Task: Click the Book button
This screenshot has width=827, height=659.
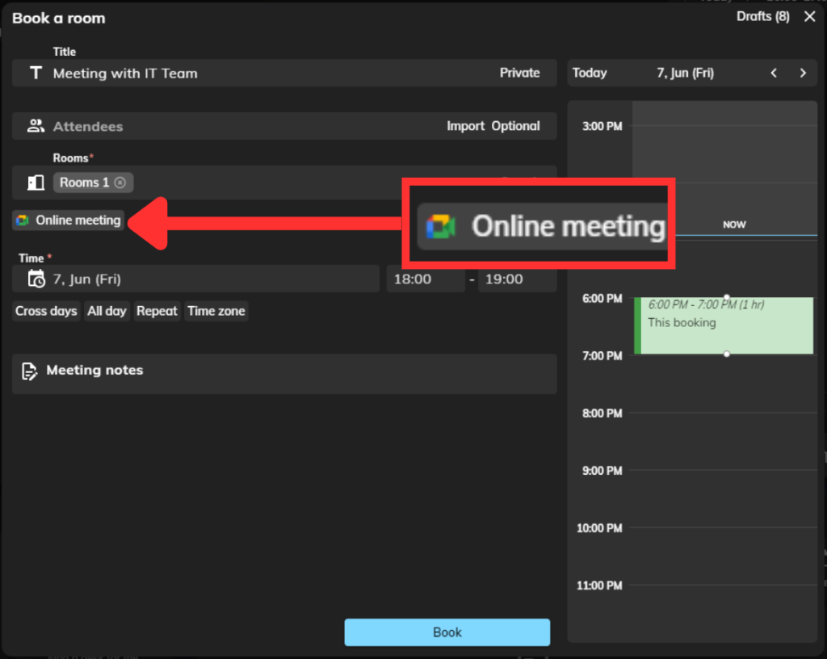Action: pos(447,632)
